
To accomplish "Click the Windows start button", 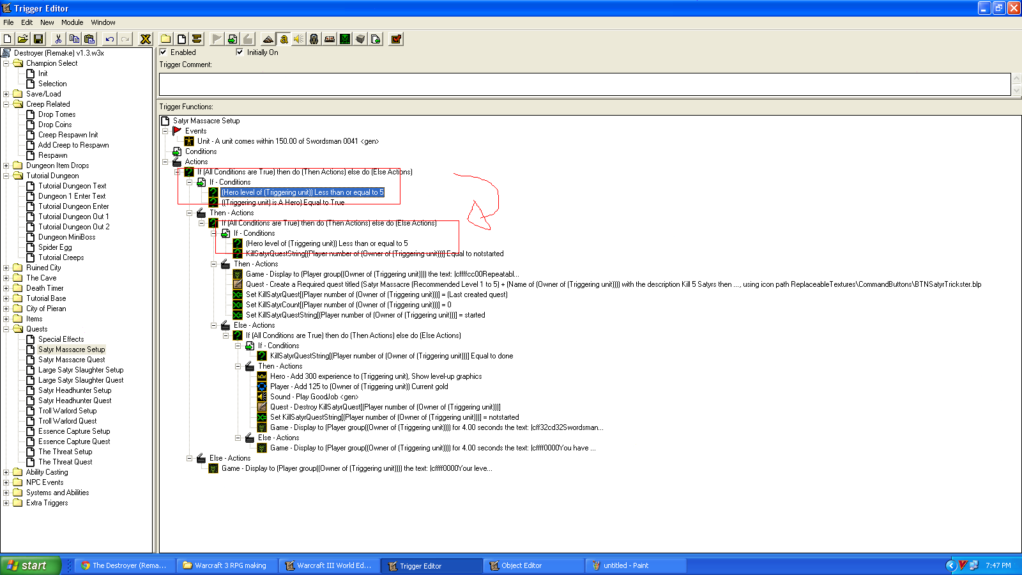I will coord(31,565).
